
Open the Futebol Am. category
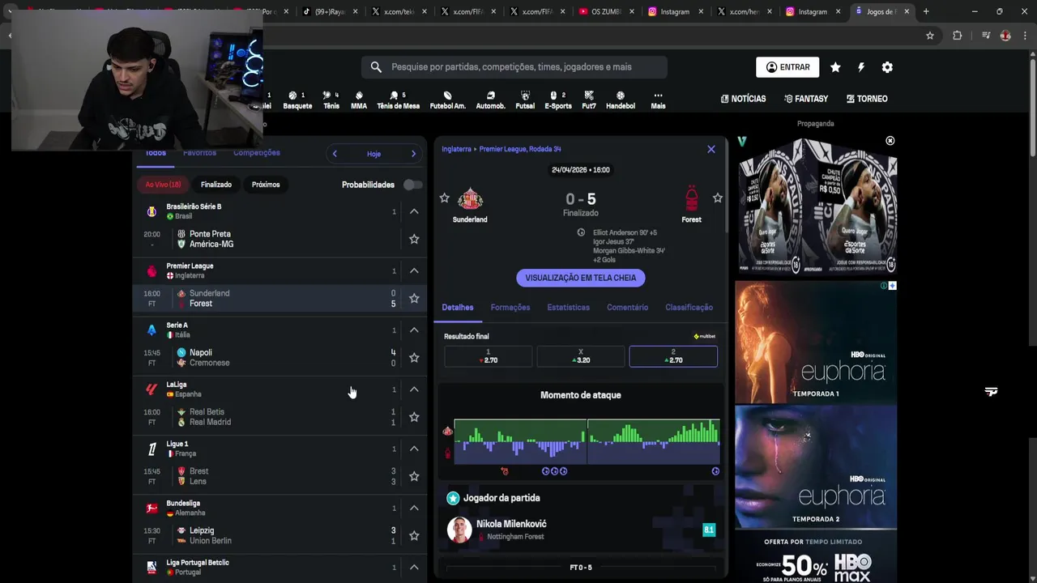click(x=447, y=100)
